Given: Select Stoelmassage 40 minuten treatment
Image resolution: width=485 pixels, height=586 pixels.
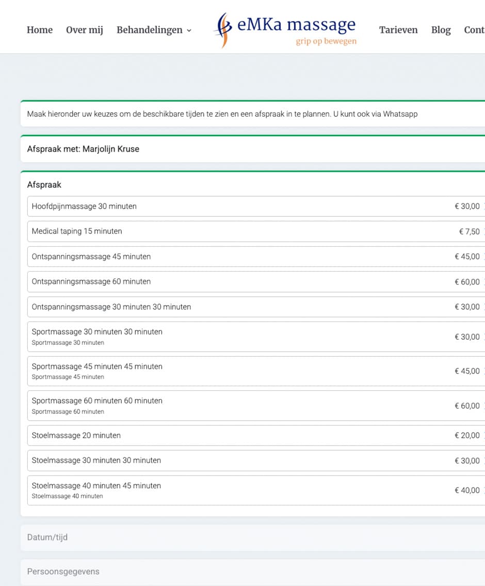Looking at the screenshot, I should (x=255, y=490).
